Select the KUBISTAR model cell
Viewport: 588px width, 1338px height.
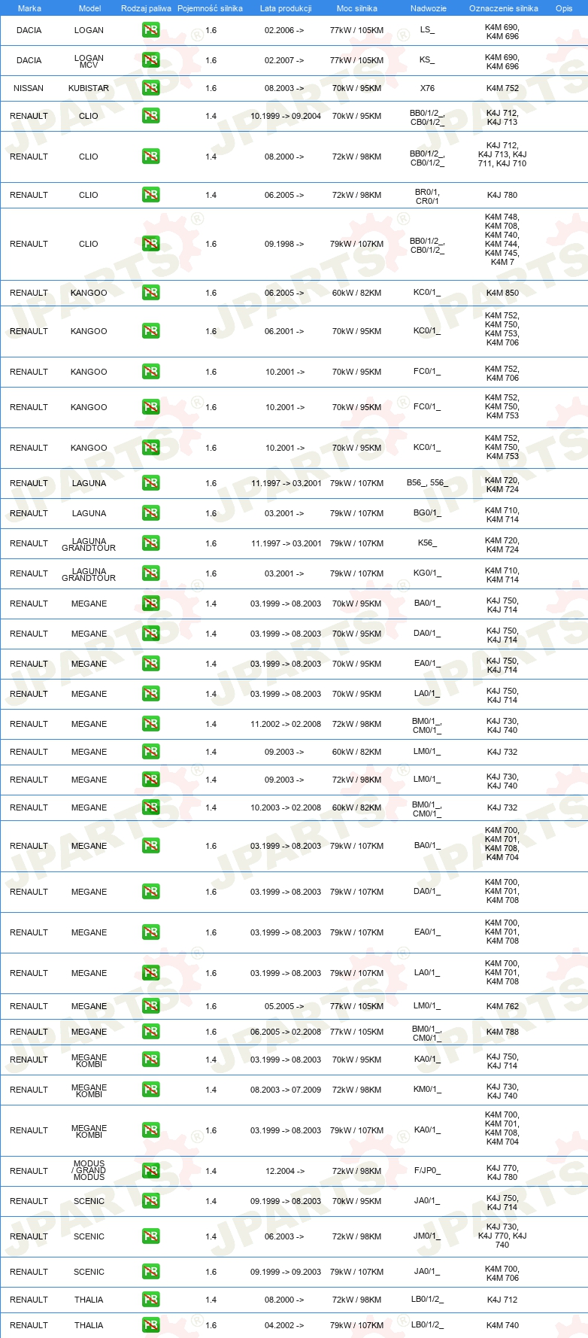click(89, 89)
